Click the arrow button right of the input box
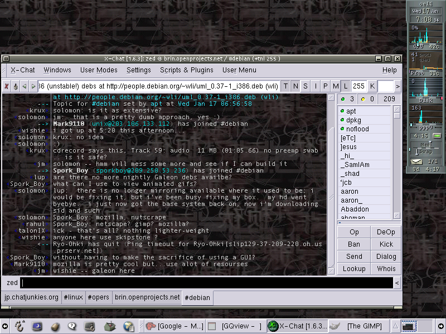Viewport: 446px width, 334px height. (x=397, y=283)
